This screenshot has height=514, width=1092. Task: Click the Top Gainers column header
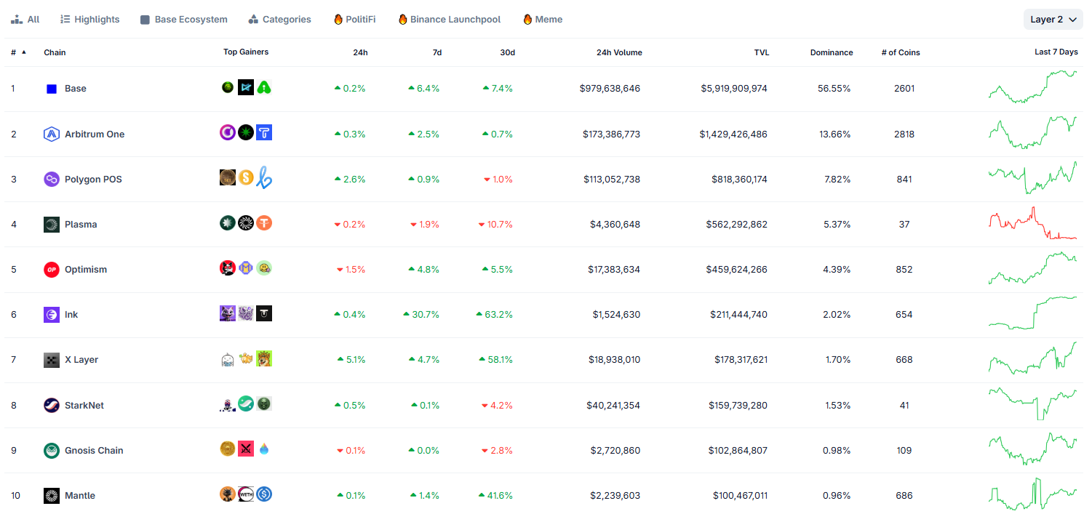[x=246, y=52]
